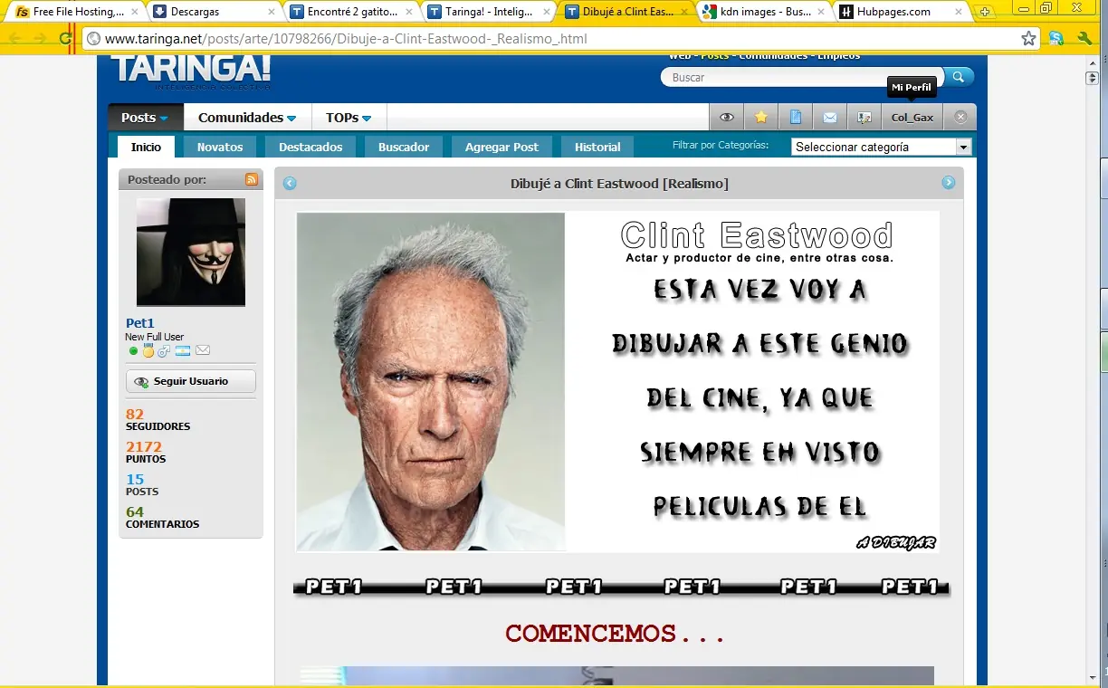Click the round X logout icon
The image size is (1108, 688).
click(x=960, y=118)
